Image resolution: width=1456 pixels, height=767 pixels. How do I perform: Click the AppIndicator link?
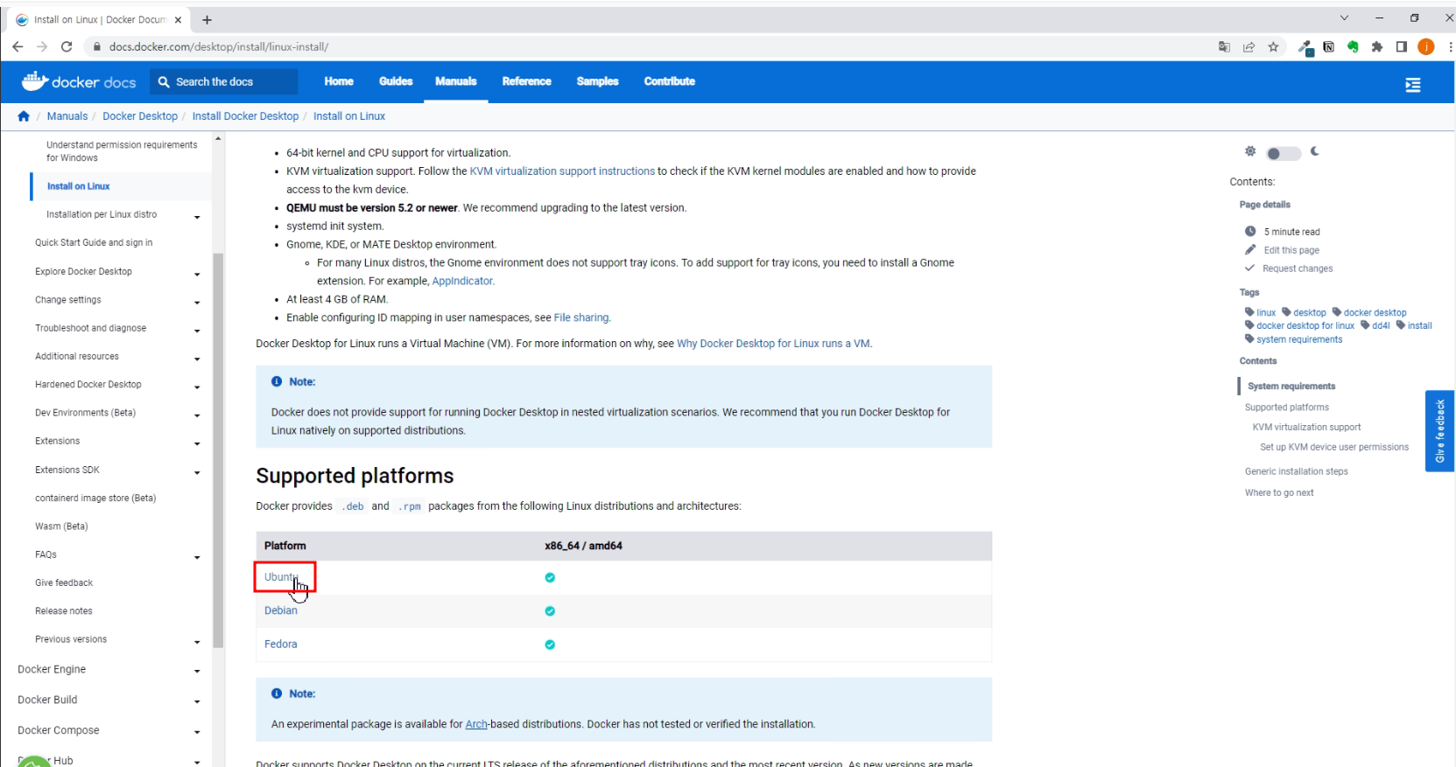pos(463,281)
